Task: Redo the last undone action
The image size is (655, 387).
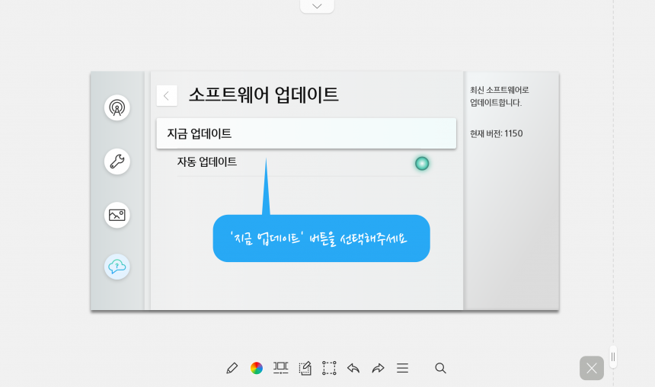Action: point(378,368)
